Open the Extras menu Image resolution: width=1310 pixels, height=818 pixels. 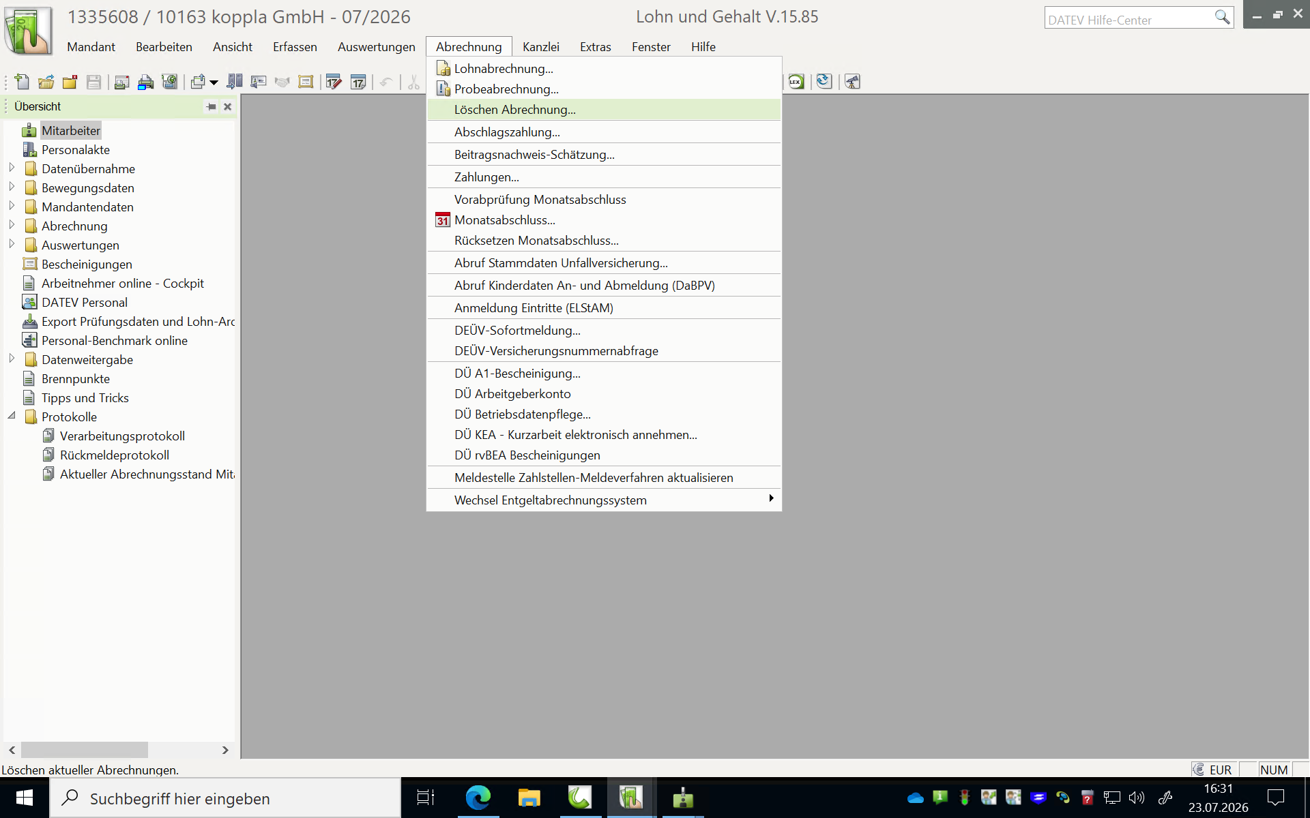point(596,47)
